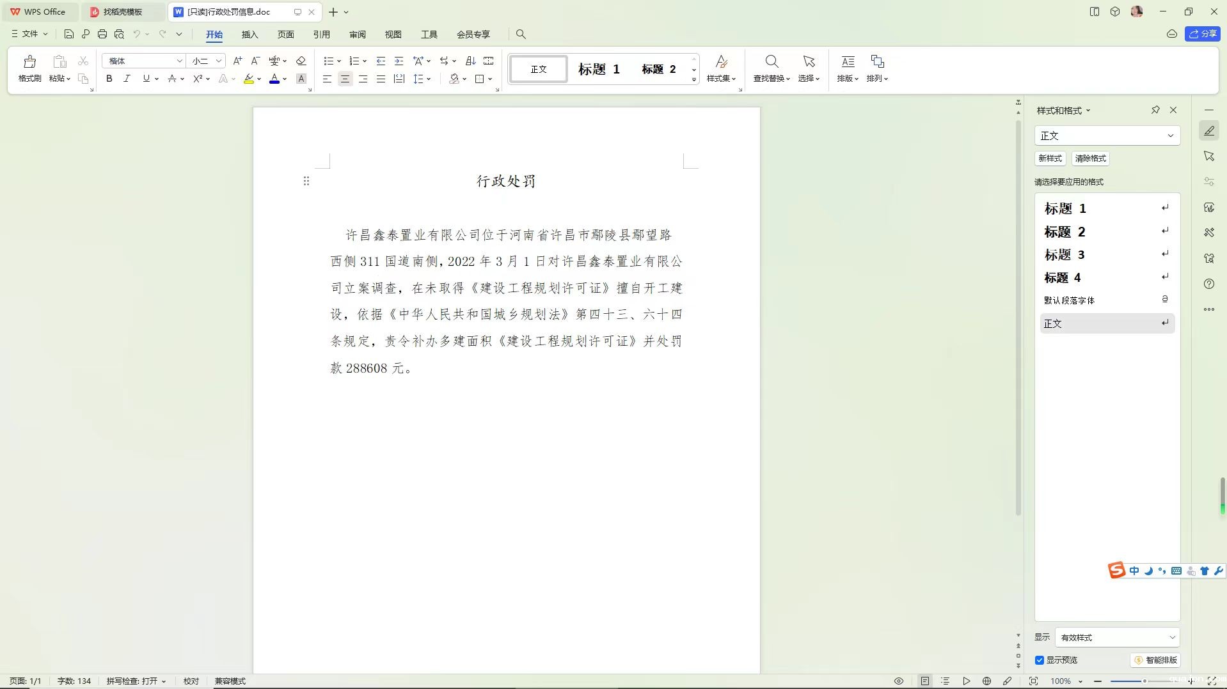The height and width of the screenshot is (689, 1227).
Task: Click the print icon in quick toolbar
Action: 102,34
